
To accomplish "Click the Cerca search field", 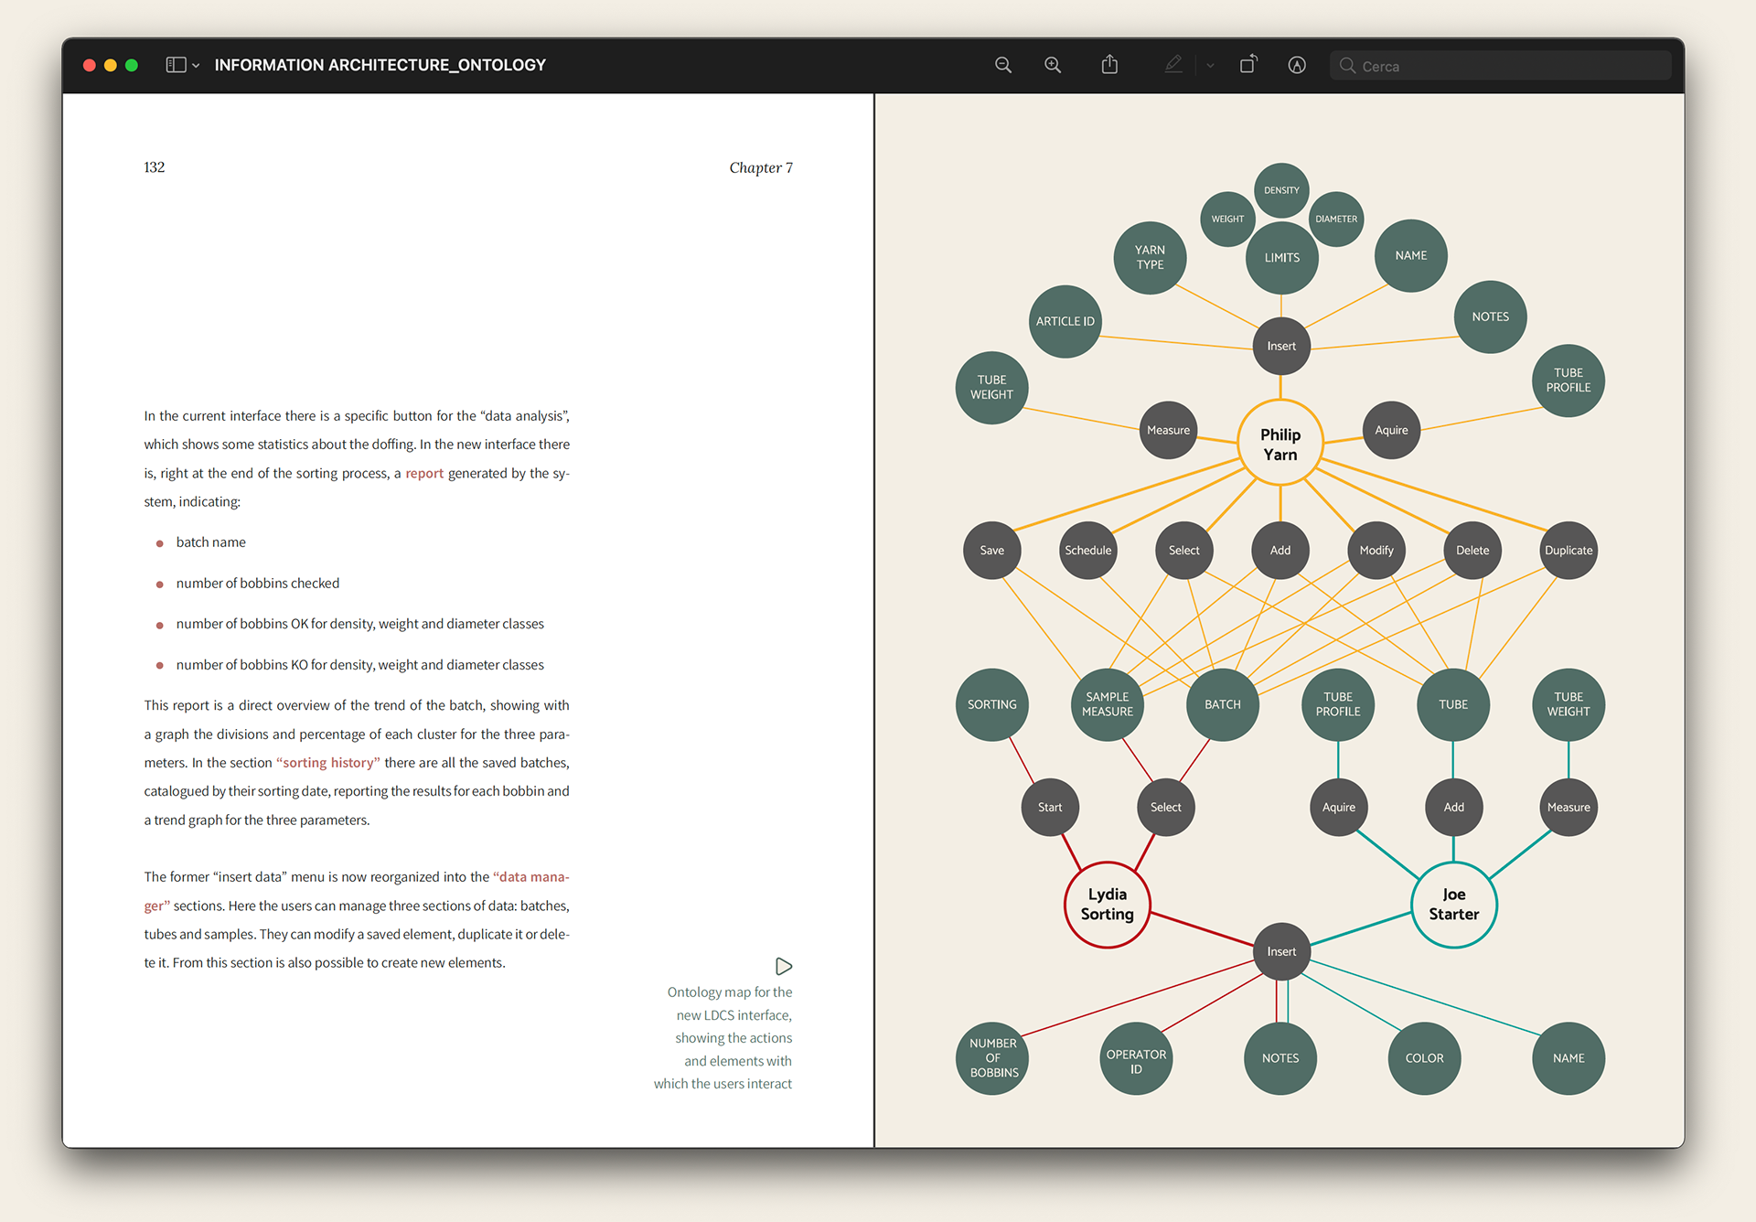I will pyautogui.click(x=1501, y=66).
